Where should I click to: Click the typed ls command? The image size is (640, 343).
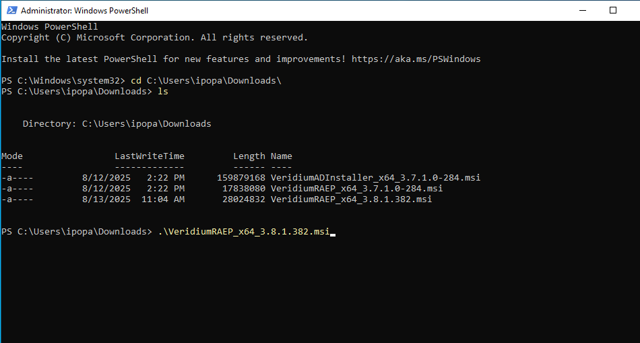162,92
